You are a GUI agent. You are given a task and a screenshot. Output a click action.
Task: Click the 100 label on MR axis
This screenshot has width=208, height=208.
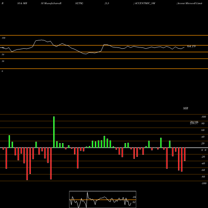point(203,117)
